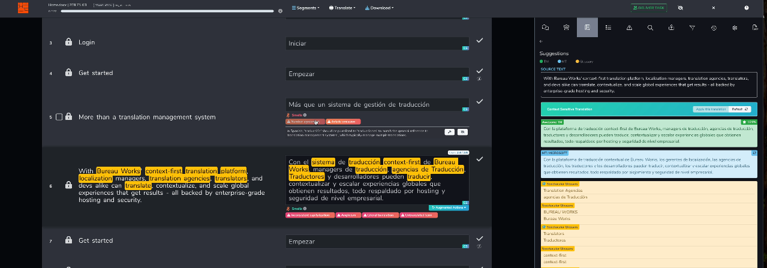This screenshot has width=767, height=268.
Task: Open the PDF document panel icon
Action: pyautogui.click(x=755, y=28)
